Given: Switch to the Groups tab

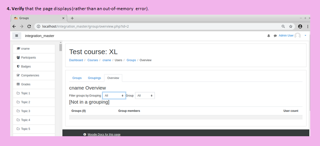Looking at the screenshot, I should pyautogui.click(x=77, y=78).
